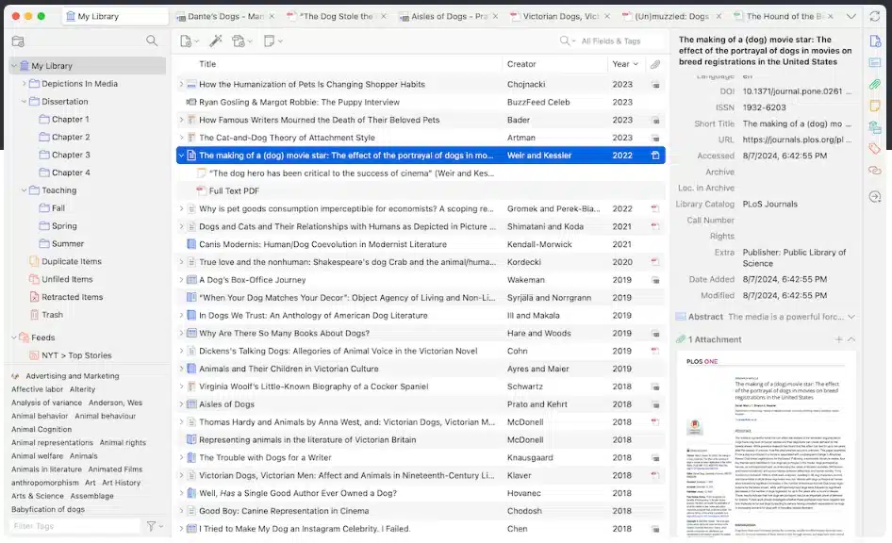Screen dimensions: 892x543
Task: Open the collection search magnifier icon
Action: tap(151, 41)
